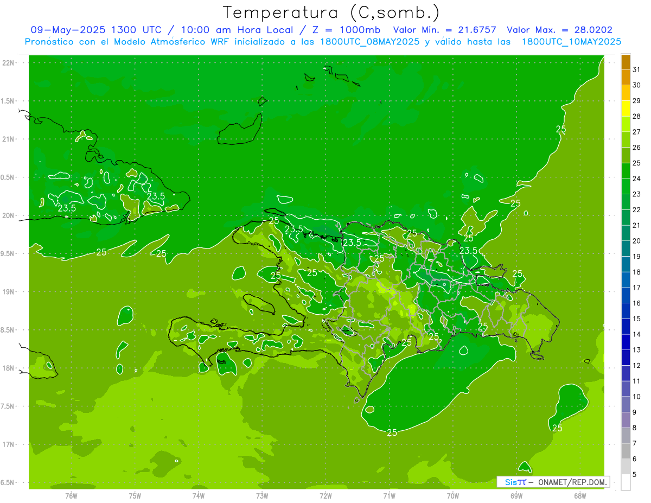Click the '71W' longitude axis label
Image resolution: width=651 pixels, height=503 pixels.
pyautogui.click(x=389, y=496)
